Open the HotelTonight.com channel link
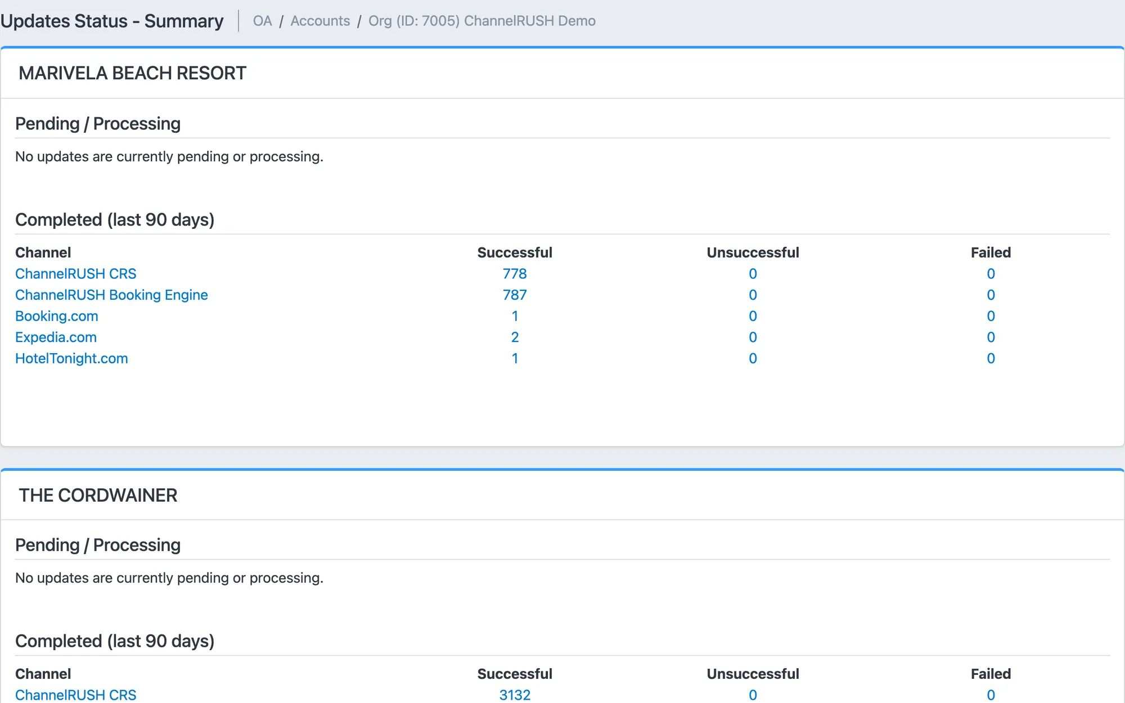This screenshot has width=1125, height=703. click(x=71, y=359)
